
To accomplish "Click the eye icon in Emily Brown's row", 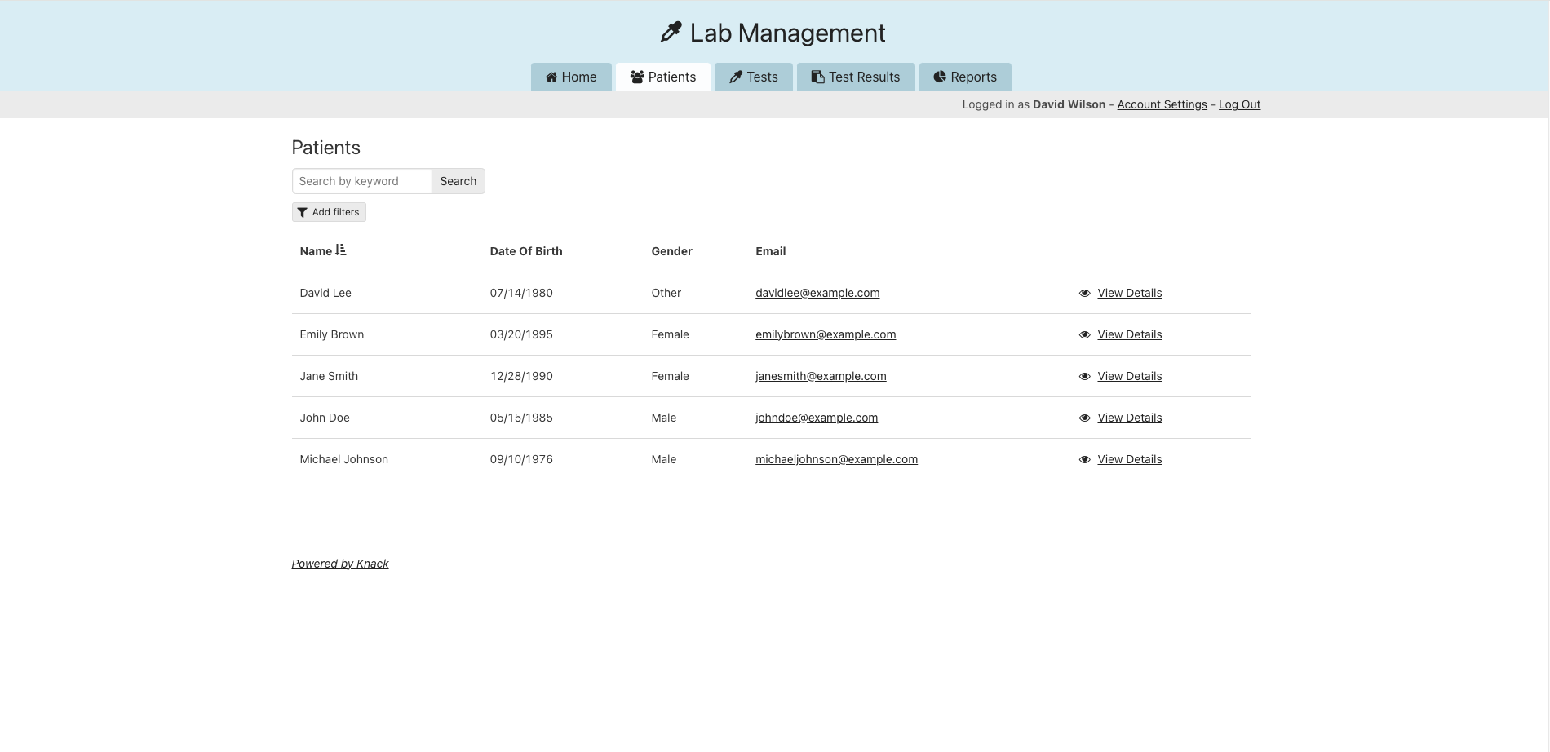I will [x=1084, y=335].
